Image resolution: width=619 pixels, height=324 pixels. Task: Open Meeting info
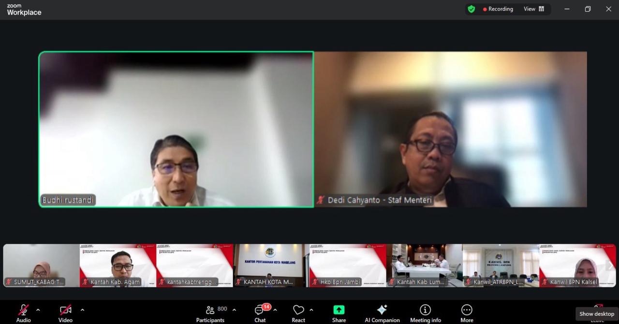(425, 312)
